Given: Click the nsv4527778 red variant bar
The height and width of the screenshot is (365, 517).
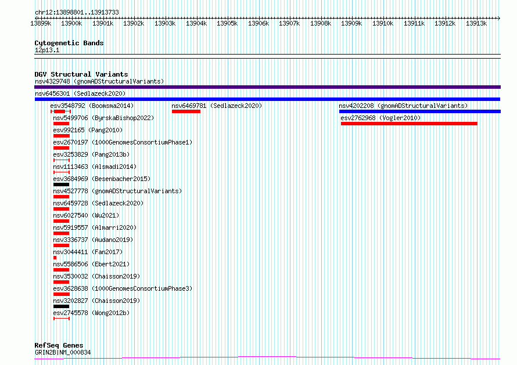Looking at the screenshot, I should click(61, 197).
